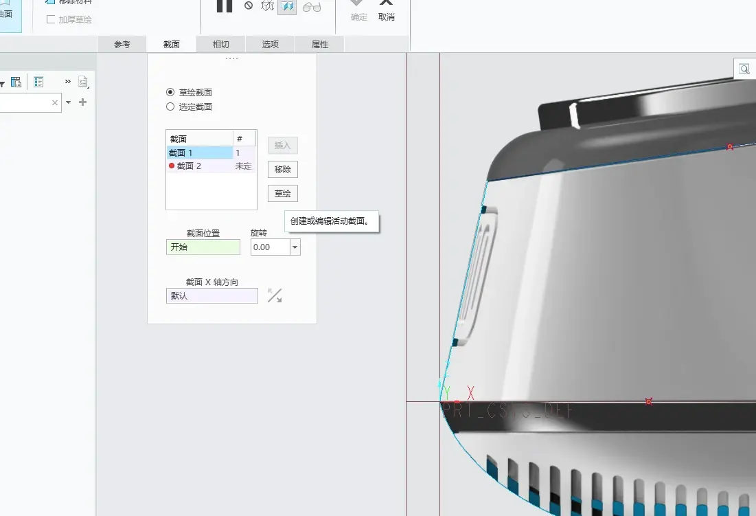Image resolution: width=756 pixels, height=516 pixels.
Task: Click the 草绘 button
Action: tap(282, 193)
